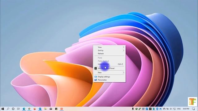Open NVIDIA Control Panel from the menu
198x111 pixels.
[x=109, y=68]
